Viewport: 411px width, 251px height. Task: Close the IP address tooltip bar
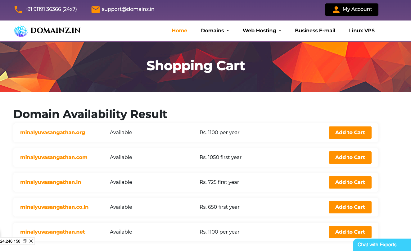(x=31, y=241)
